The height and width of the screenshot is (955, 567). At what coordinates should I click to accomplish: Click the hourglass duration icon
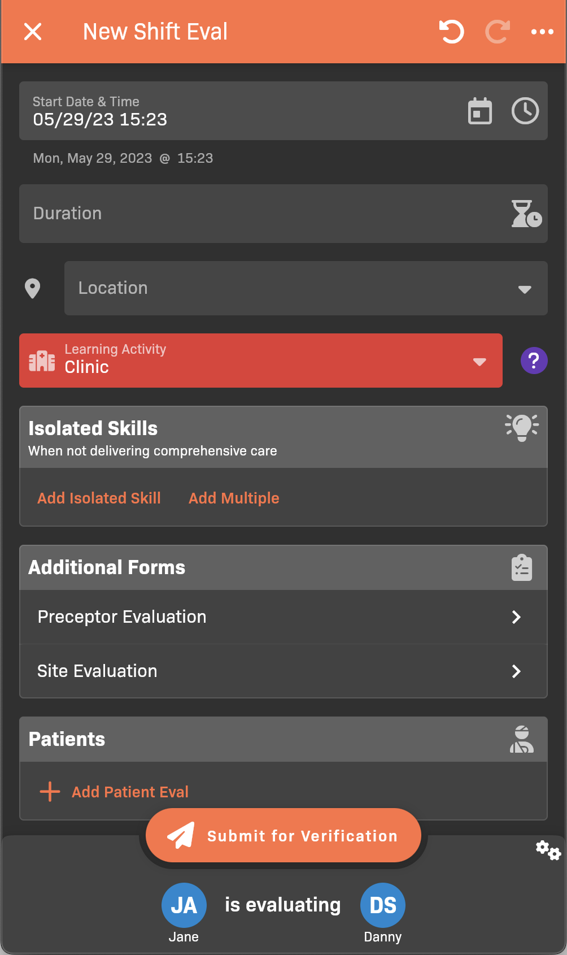(526, 214)
